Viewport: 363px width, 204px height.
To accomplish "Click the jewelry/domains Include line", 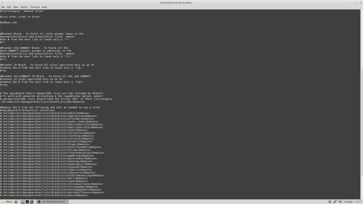I will coord(46,170).
